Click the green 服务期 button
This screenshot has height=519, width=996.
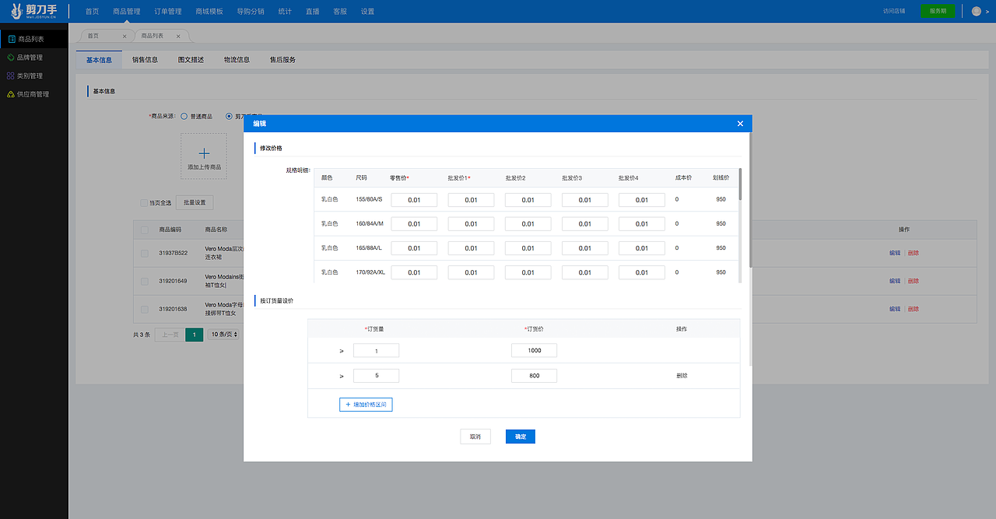(938, 11)
